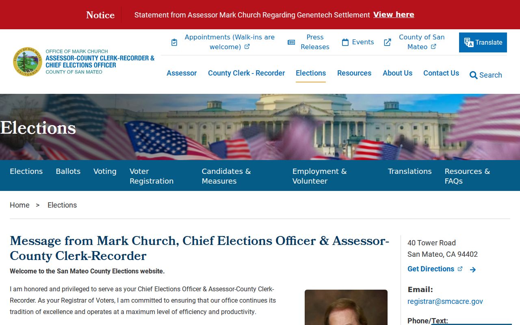Open the Contact Us page

pyautogui.click(x=441, y=73)
